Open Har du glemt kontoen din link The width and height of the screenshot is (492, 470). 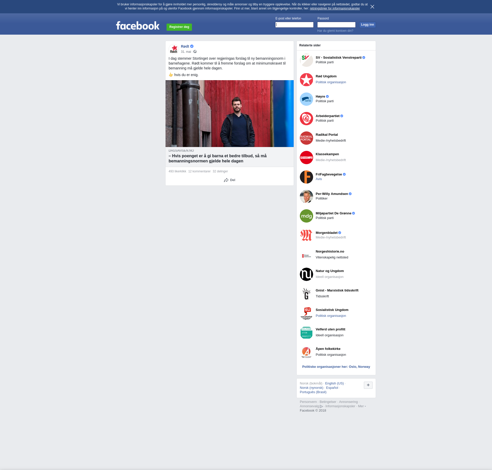tap(335, 31)
